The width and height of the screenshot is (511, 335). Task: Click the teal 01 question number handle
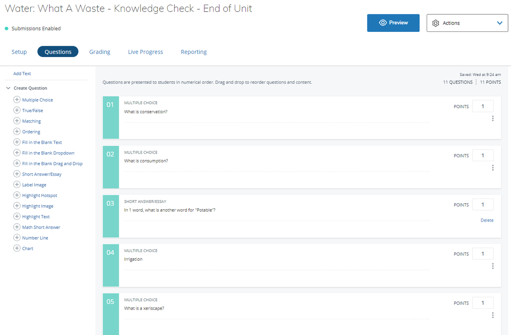111,118
